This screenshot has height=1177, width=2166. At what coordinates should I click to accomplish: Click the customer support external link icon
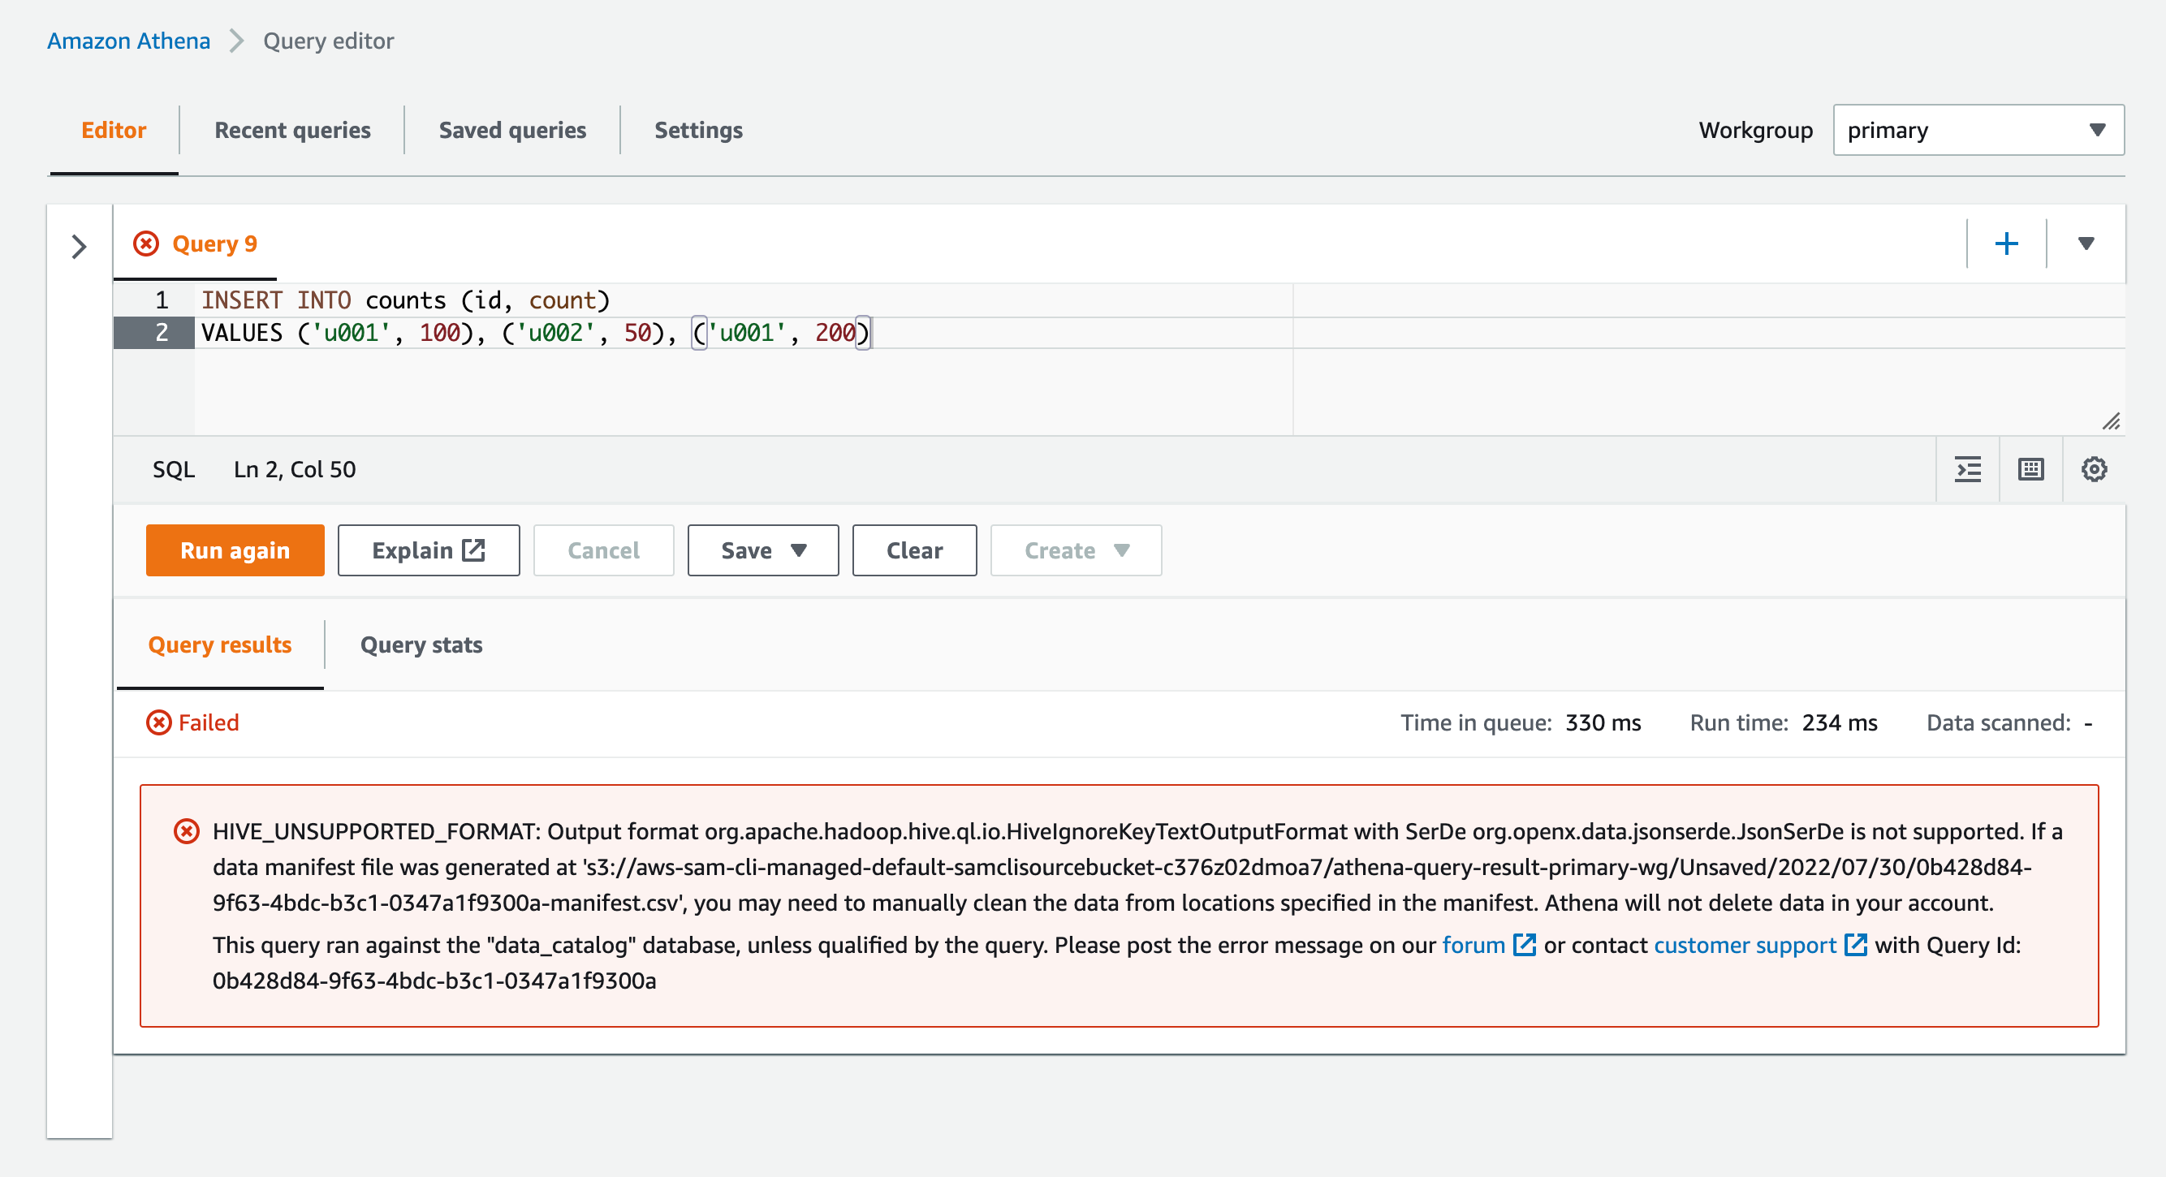1856,945
